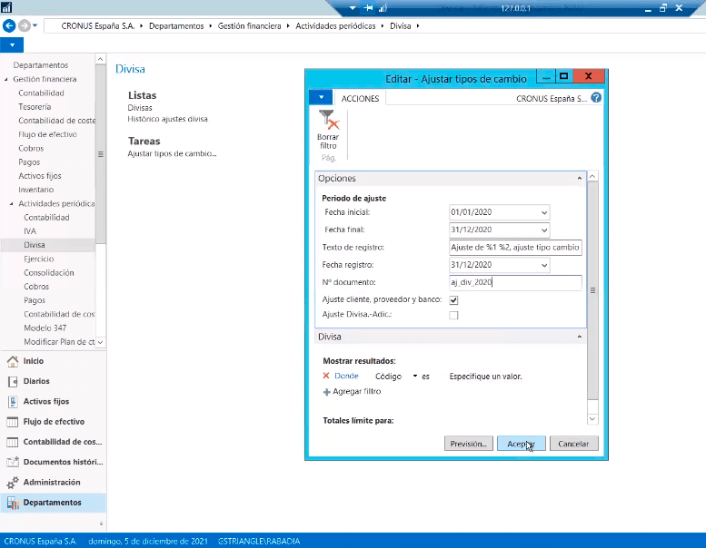Click the Previsión... button
706x548 pixels.
coord(469,444)
